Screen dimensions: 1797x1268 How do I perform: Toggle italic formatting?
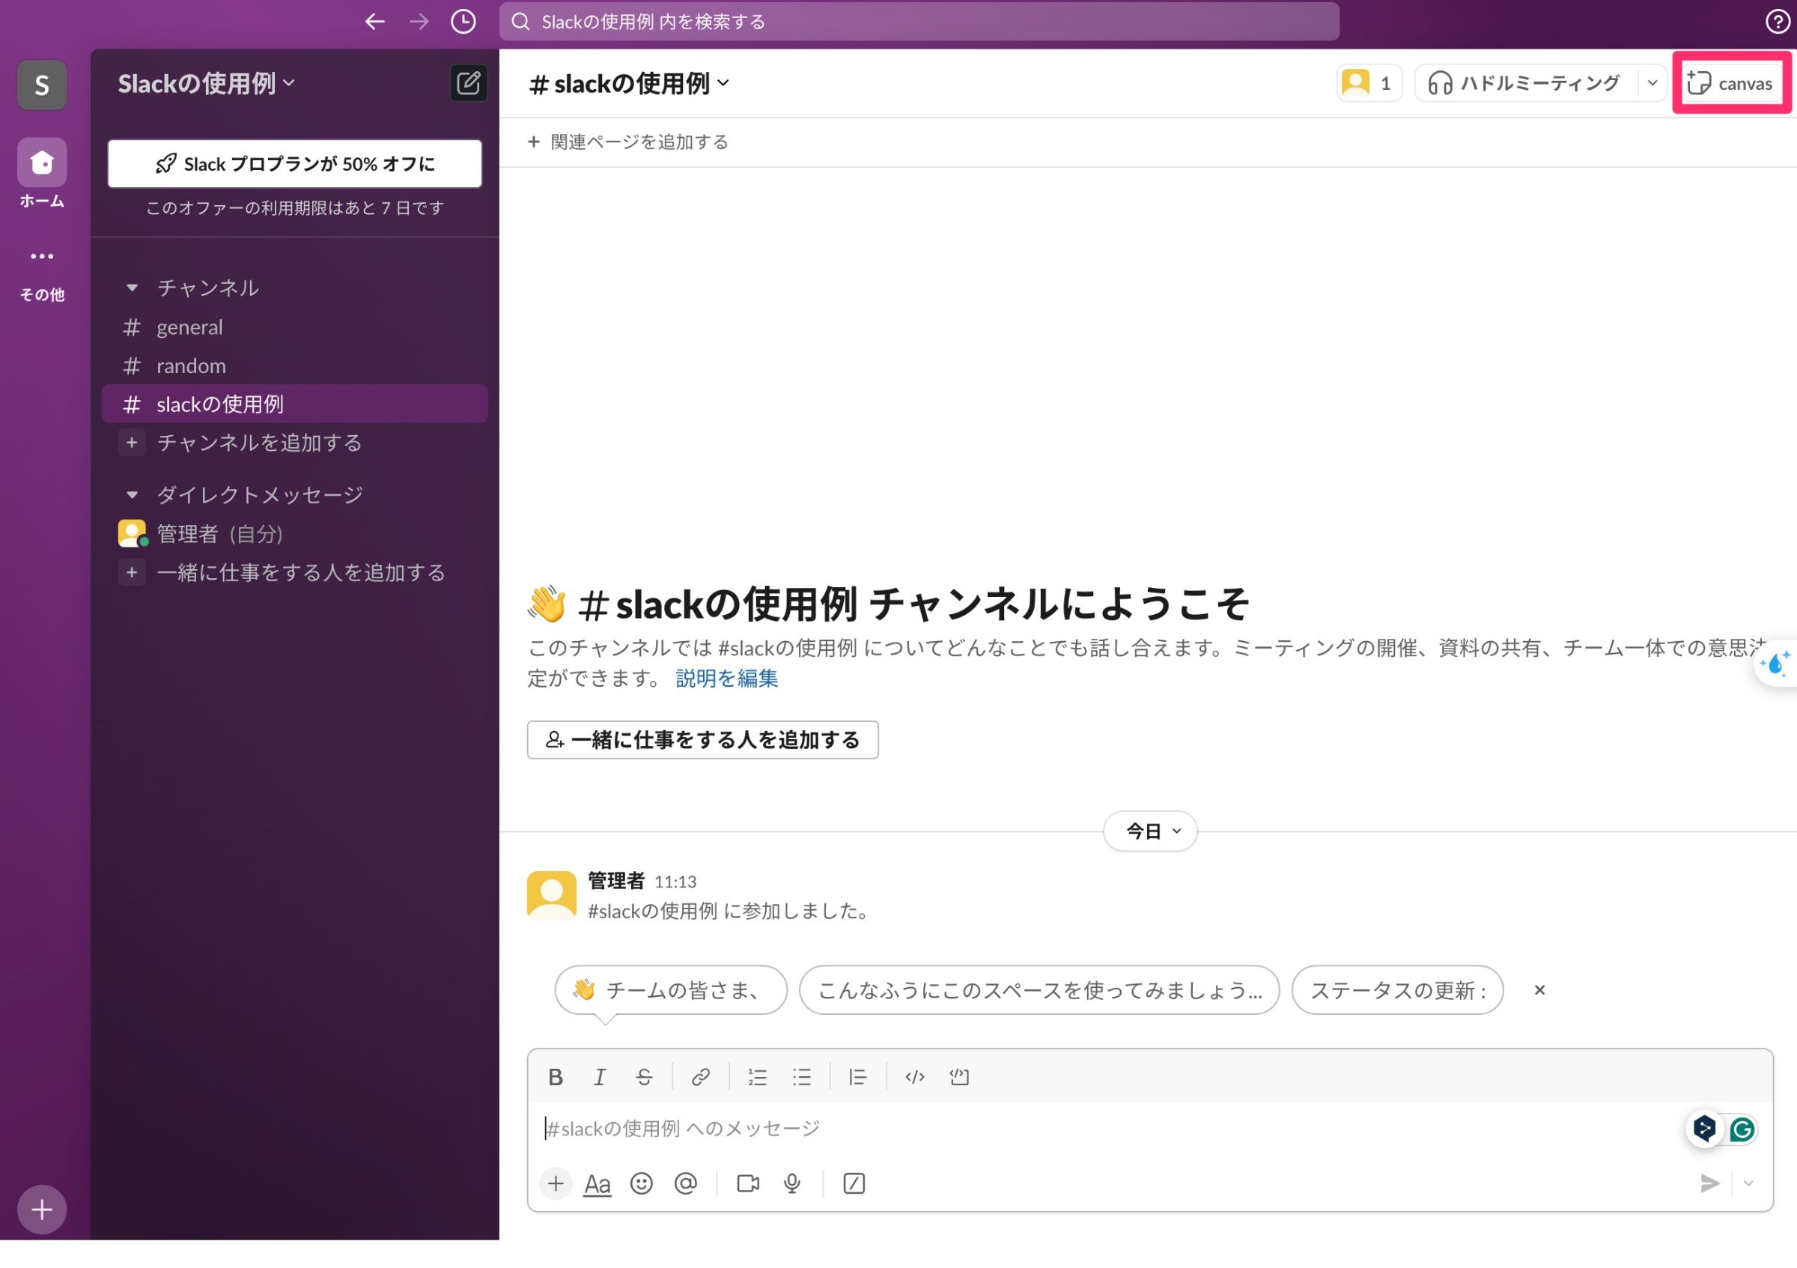[x=600, y=1077]
